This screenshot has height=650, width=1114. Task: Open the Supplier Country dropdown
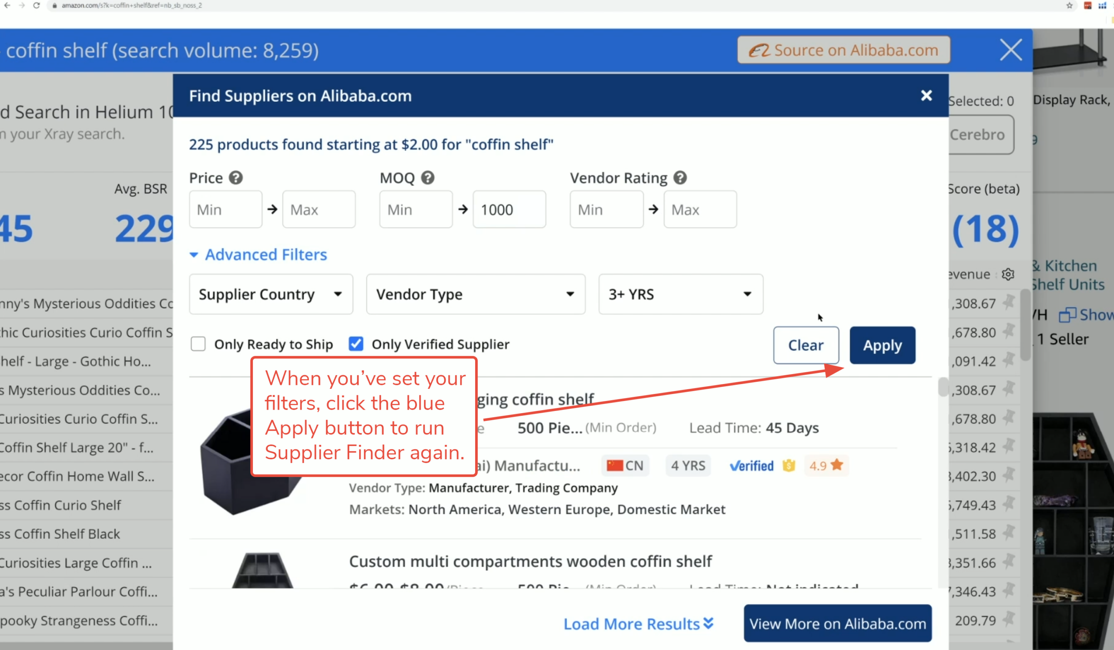[x=271, y=294]
